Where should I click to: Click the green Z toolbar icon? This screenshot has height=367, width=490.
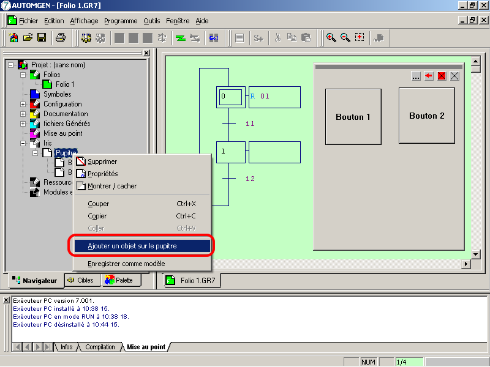pos(181,38)
